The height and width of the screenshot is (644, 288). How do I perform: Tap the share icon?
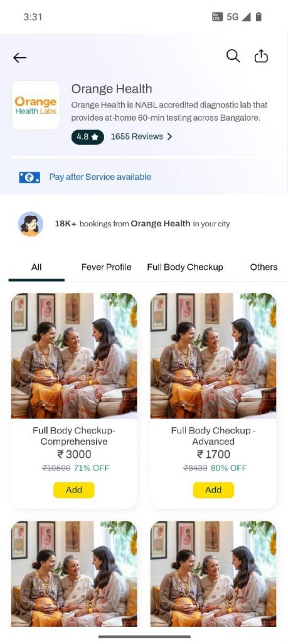coord(261,56)
